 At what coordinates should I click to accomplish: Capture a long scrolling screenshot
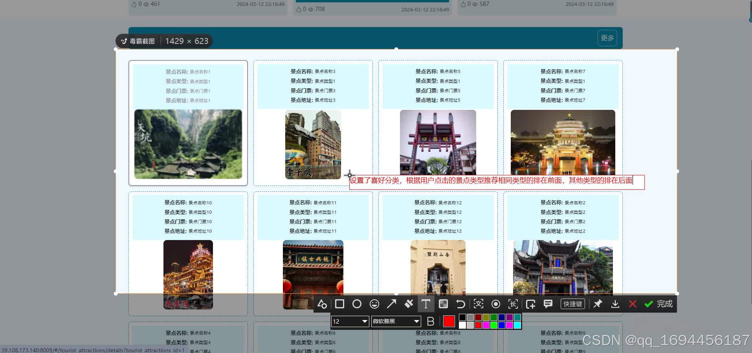coord(513,304)
